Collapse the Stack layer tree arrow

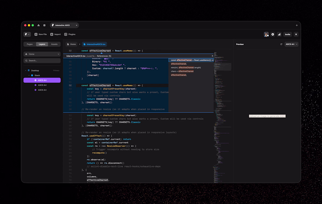pos(29,75)
